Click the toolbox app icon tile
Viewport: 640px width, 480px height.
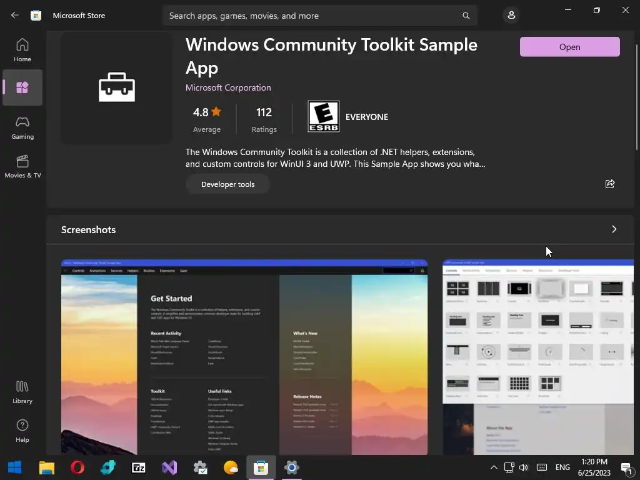click(117, 87)
